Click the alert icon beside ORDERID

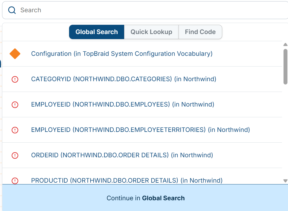click(15, 155)
